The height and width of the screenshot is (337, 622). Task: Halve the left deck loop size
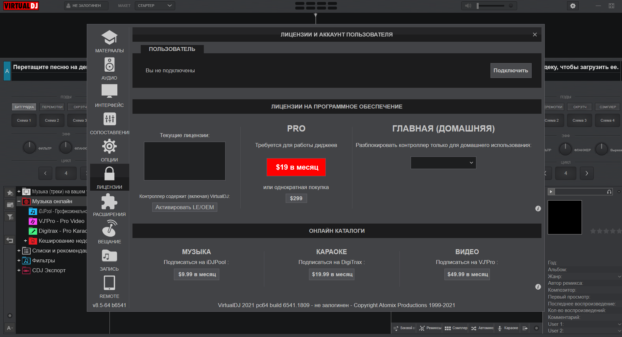click(x=45, y=173)
